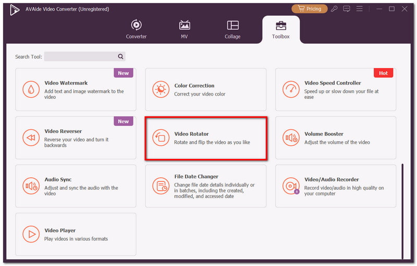Open the Video/Audio Recorder title
This screenshot has width=417, height=266.
tap(332, 179)
